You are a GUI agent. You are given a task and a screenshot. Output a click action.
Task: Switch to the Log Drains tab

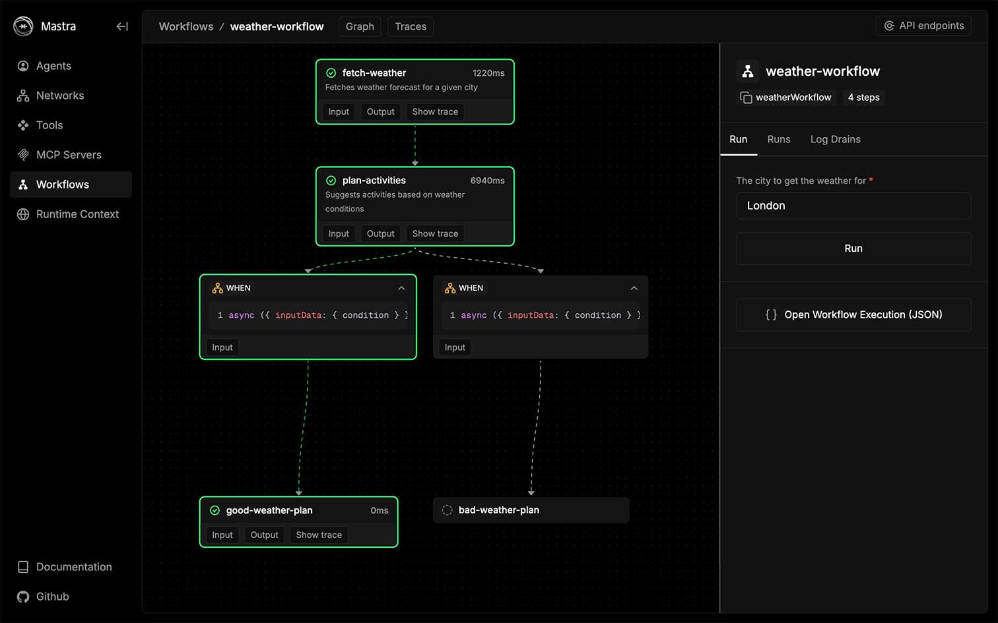click(836, 139)
